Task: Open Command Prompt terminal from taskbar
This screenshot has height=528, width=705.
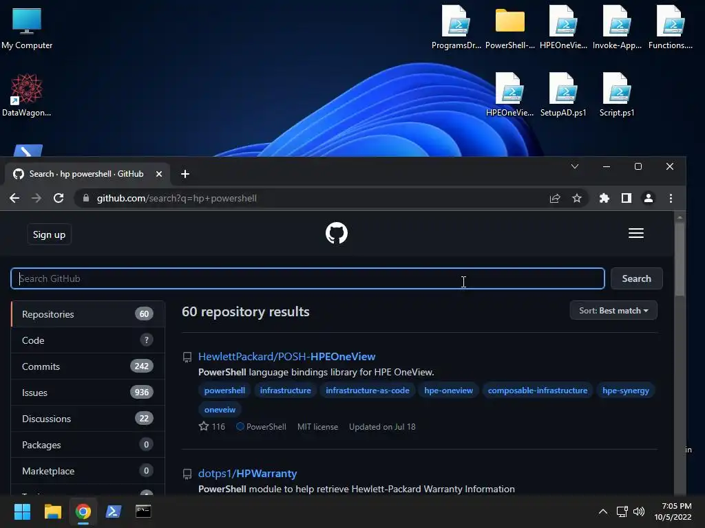Action: tap(143, 511)
